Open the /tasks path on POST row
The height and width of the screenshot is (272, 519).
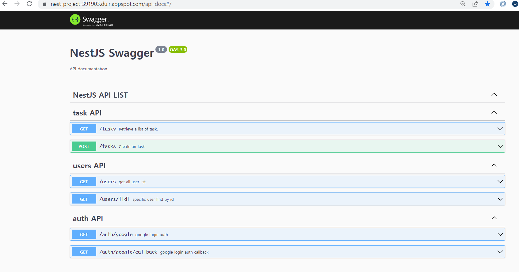pyautogui.click(x=108, y=146)
